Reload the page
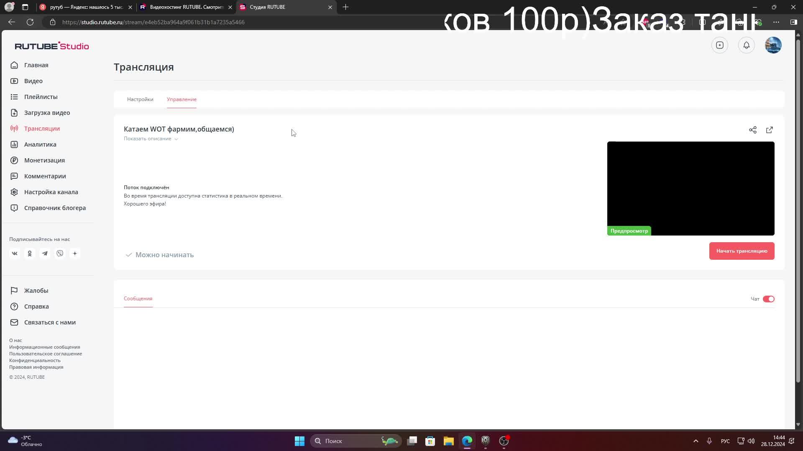803x451 pixels. pyautogui.click(x=30, y=22)
